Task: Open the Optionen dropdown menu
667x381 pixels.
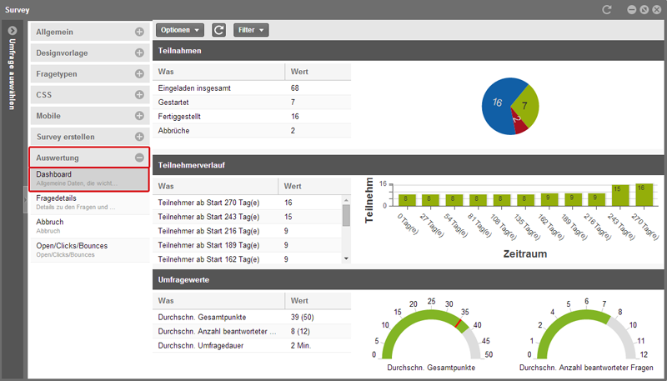Action: coord(180,30)
